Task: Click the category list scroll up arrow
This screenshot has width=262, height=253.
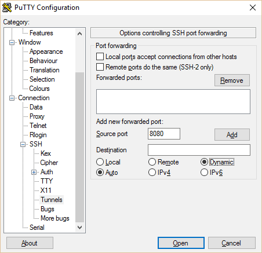Action: pos(79,34)
